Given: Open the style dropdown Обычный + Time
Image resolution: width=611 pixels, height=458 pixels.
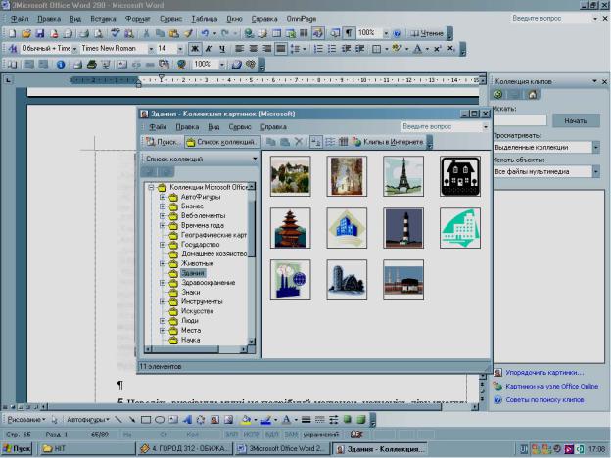Looking at the screenshot, I should click(74, 49).
